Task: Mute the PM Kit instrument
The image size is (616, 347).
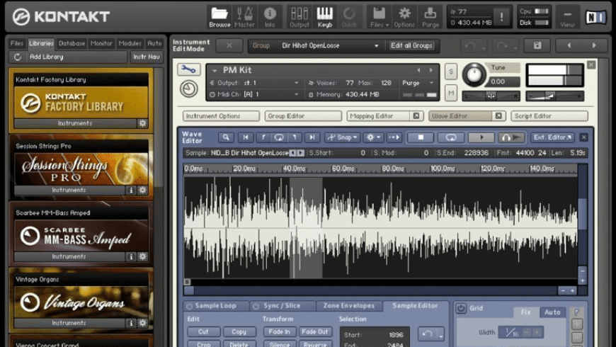Action: coord(450,92)
